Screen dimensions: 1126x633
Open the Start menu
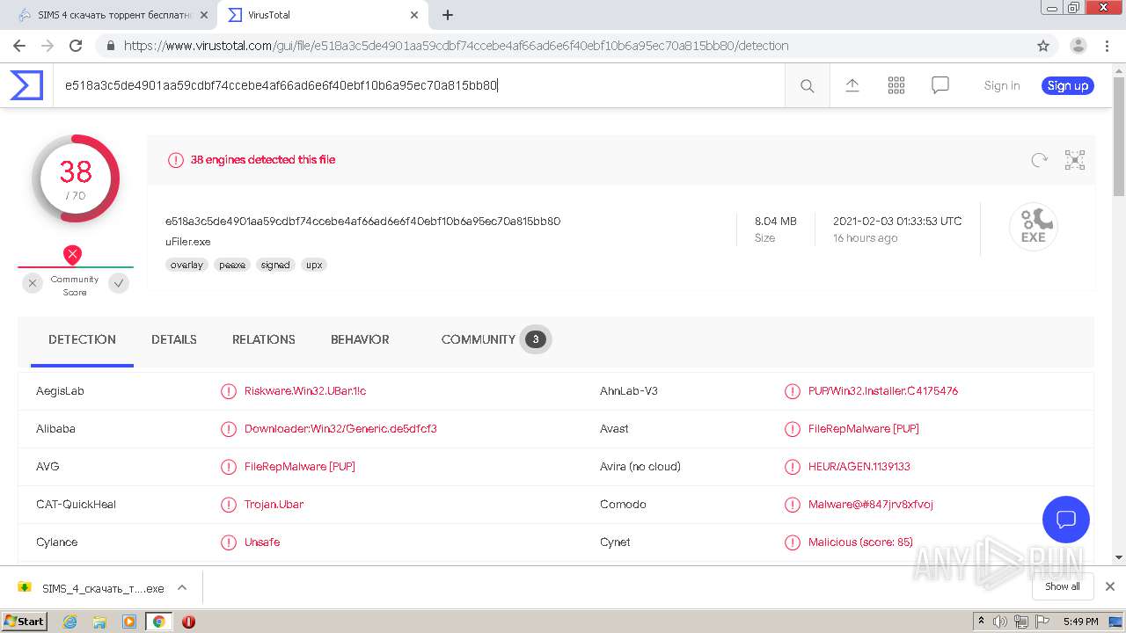click(x=25, y=622)
